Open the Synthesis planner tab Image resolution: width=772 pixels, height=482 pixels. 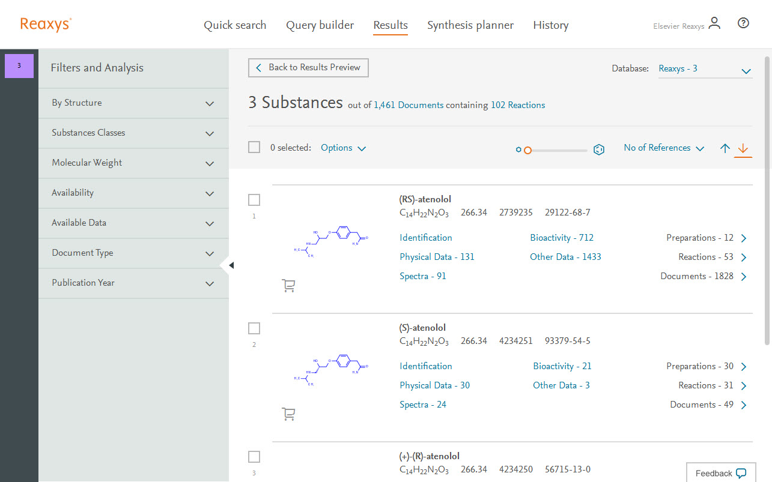click(470, 25)
